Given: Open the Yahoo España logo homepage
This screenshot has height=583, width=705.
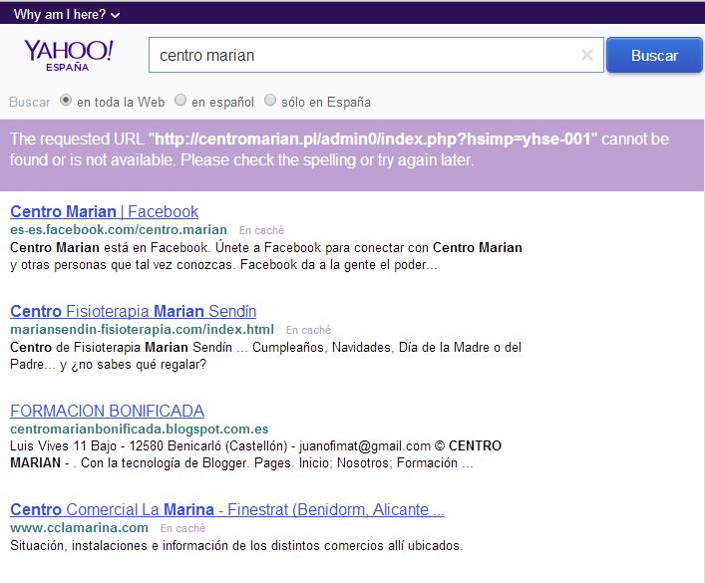Looking at the screenshot, I should [x=69, y=55].
